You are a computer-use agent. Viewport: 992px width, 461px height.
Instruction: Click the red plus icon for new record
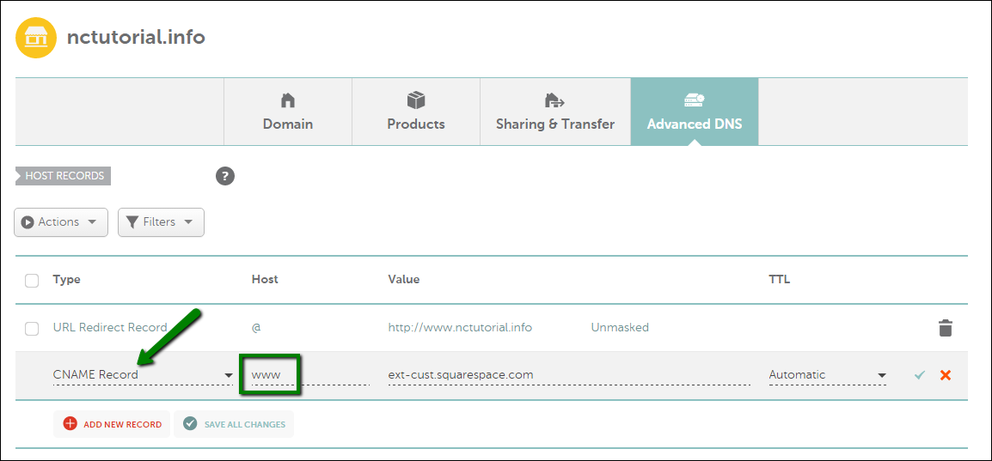coord(70,424)
